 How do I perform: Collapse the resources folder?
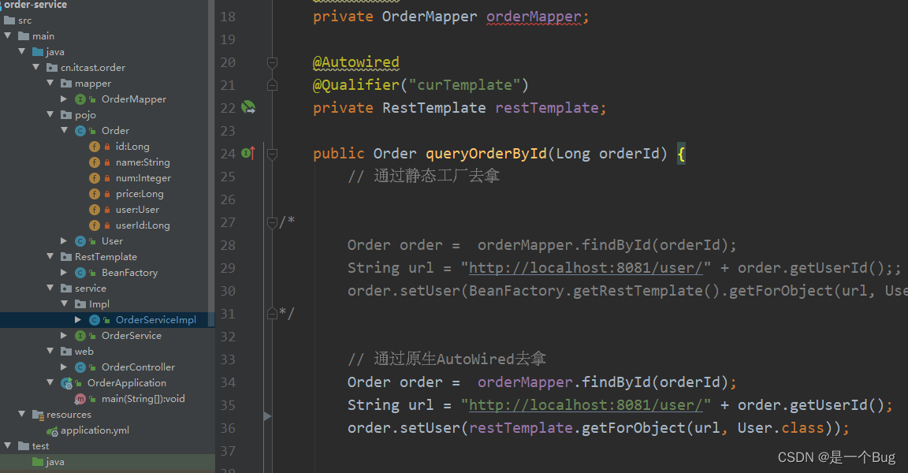pyautogui.click(x=21, y=415)
